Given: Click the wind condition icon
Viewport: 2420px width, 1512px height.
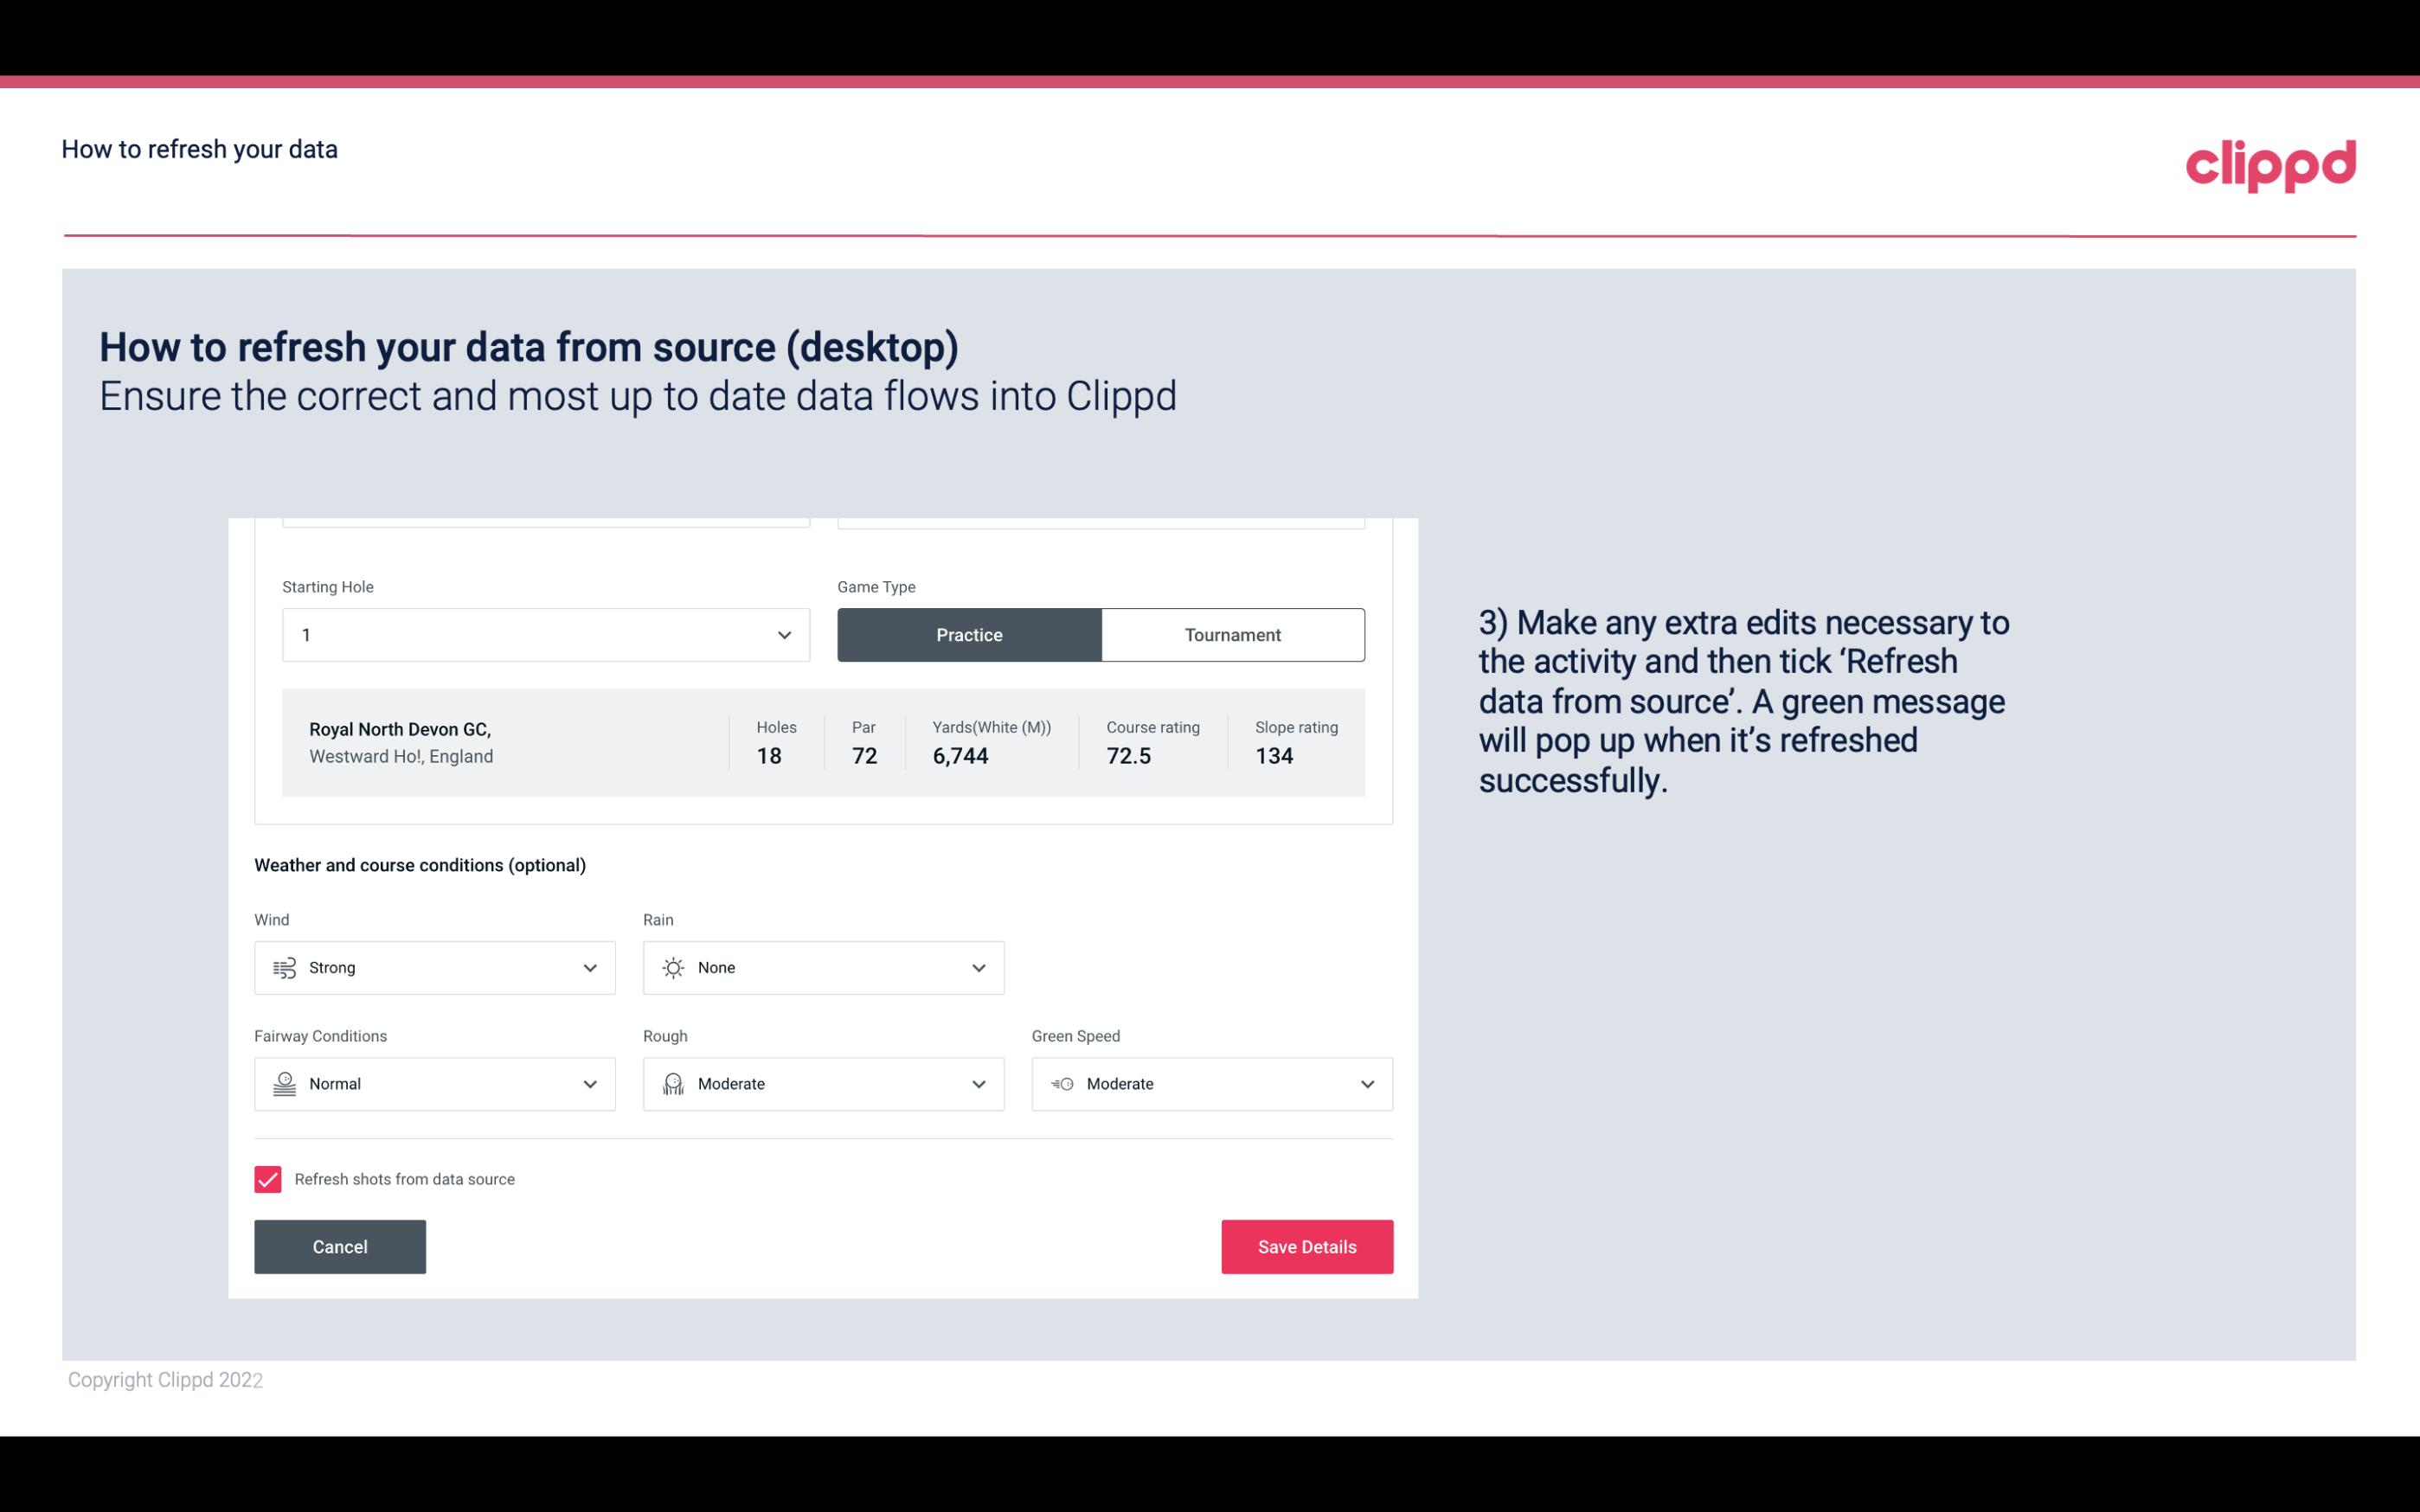Looking at the screenshot, I should tap(284, 967).
